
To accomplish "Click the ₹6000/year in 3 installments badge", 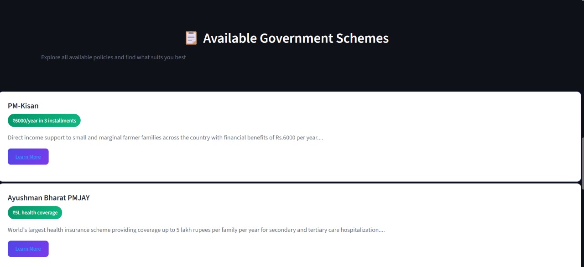I will click(x=44, y=121).
